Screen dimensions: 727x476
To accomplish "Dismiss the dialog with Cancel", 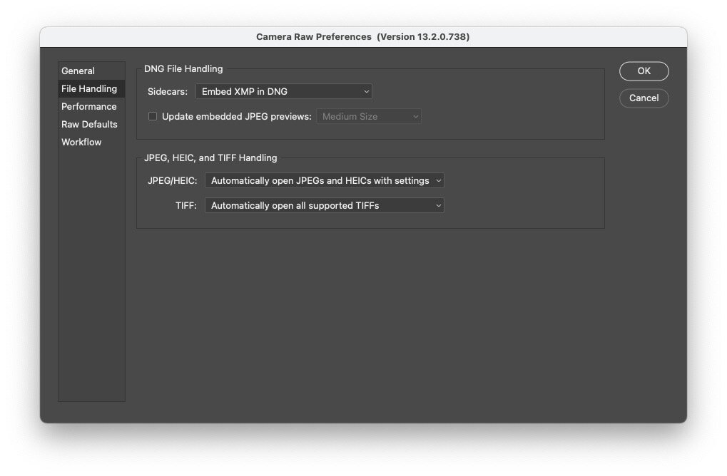I will 644,98.
